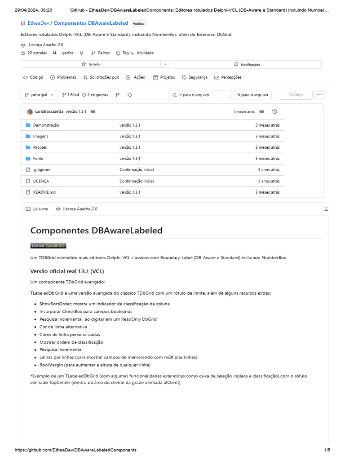
Task: Click the Componentes DBAwareLabeled readme heading
Action: (96, 230)
